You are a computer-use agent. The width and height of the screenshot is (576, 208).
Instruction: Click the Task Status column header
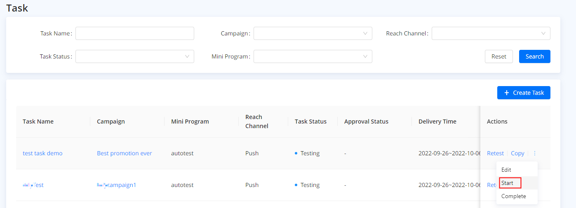click(310, 122)
